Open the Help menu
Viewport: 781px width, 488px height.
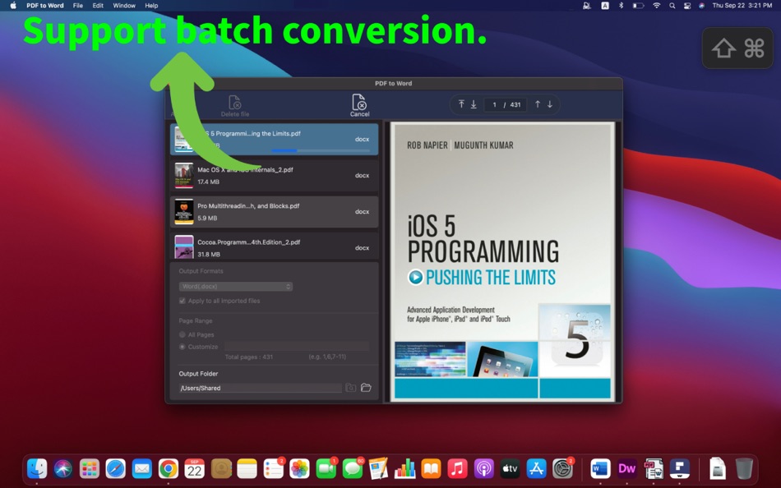tap(151, 6)
